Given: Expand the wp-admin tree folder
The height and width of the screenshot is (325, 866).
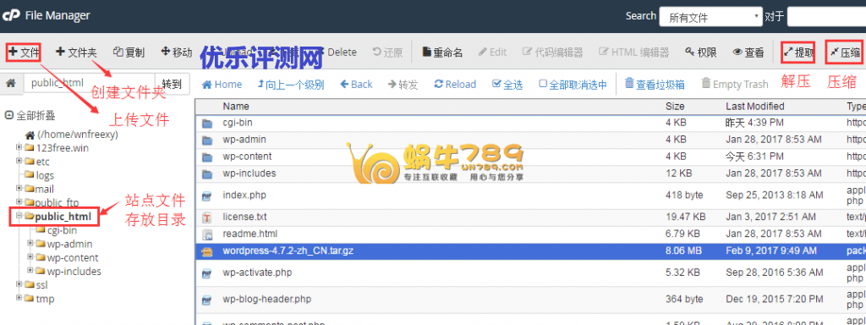Looking at the screenshot, I should point(30,244).
